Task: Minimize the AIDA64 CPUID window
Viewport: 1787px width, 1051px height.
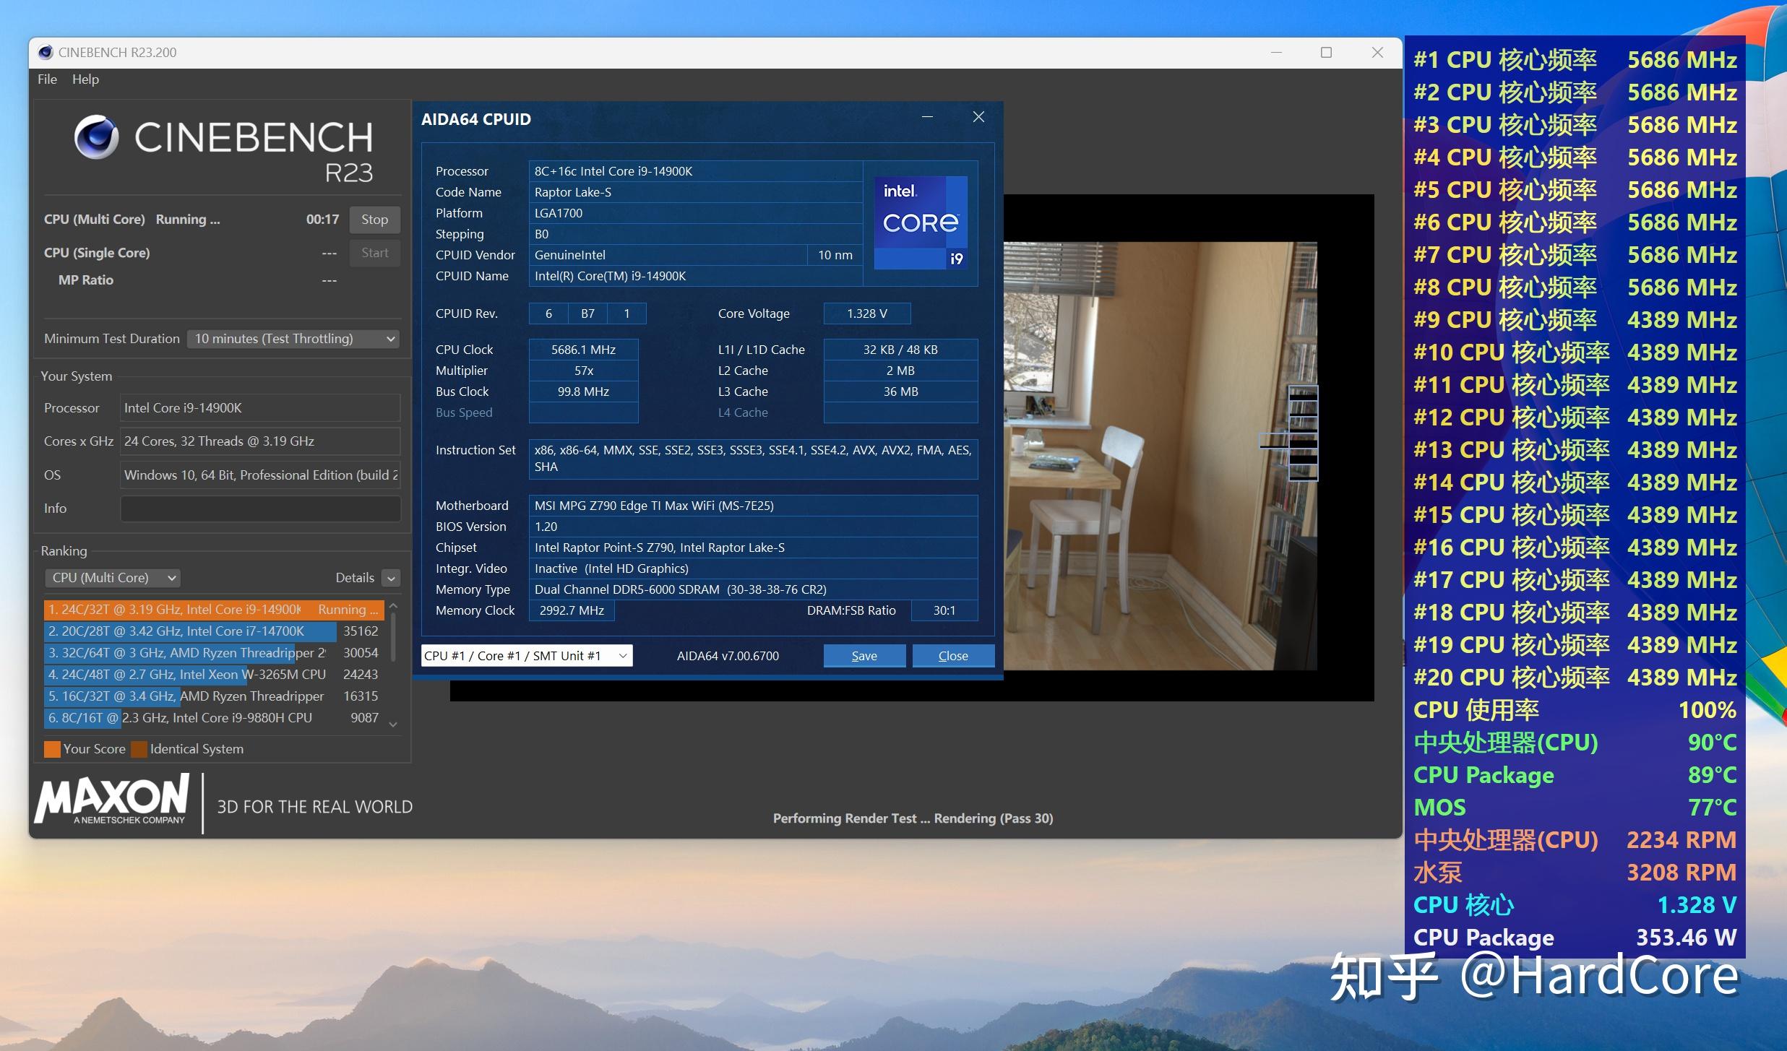Action: click(927, 117)
